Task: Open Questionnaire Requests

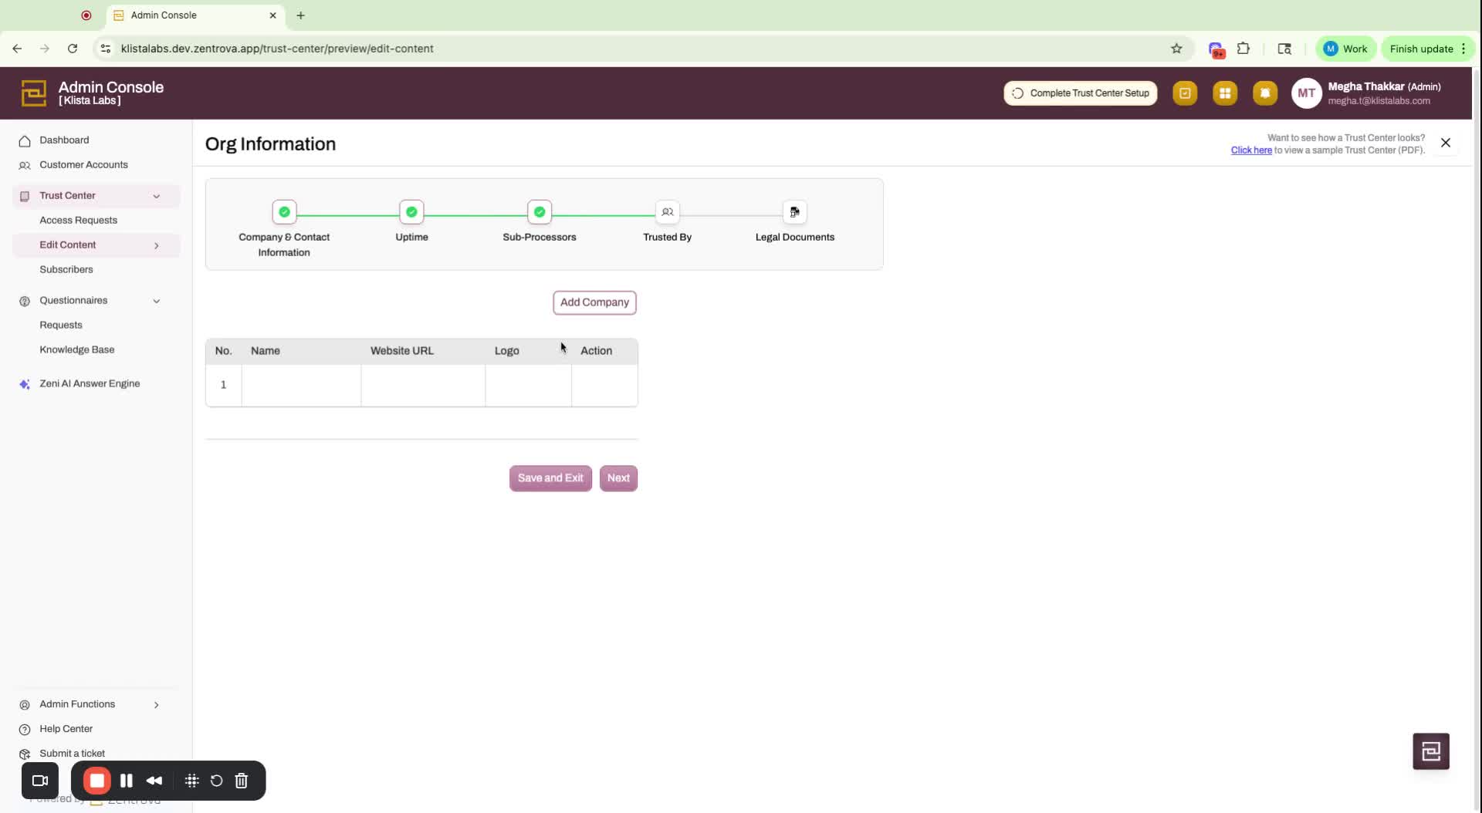Action: point(60,326)
